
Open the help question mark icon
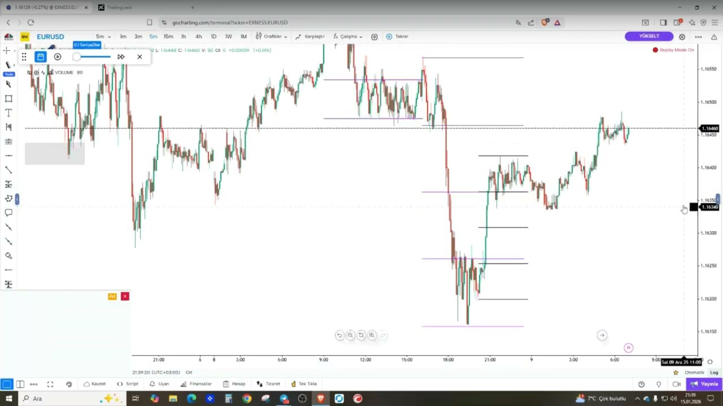[x=641, y=385]
